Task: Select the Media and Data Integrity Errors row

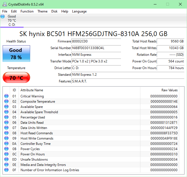Action: coord(92,165)
